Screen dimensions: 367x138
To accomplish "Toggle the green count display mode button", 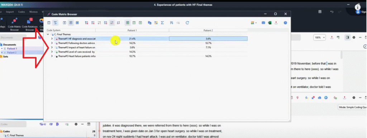I will (x=128, y=23).
